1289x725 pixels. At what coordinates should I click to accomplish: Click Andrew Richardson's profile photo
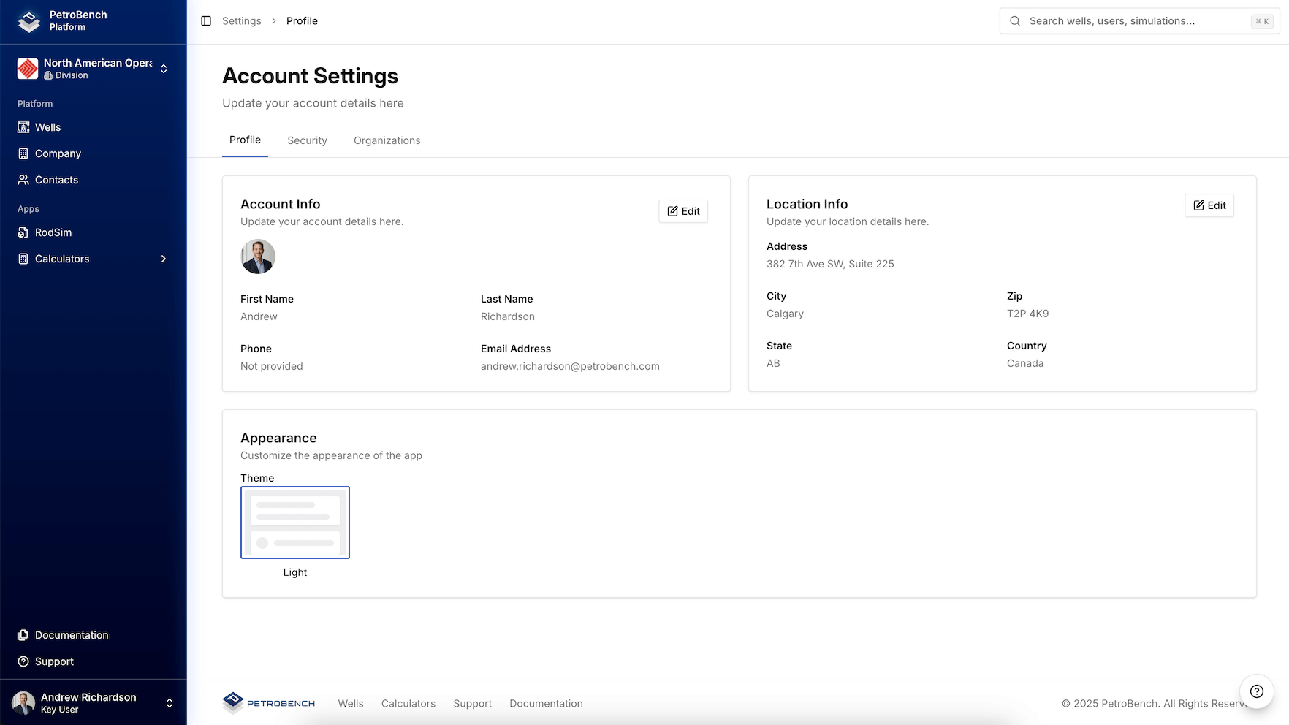[257, 257]
